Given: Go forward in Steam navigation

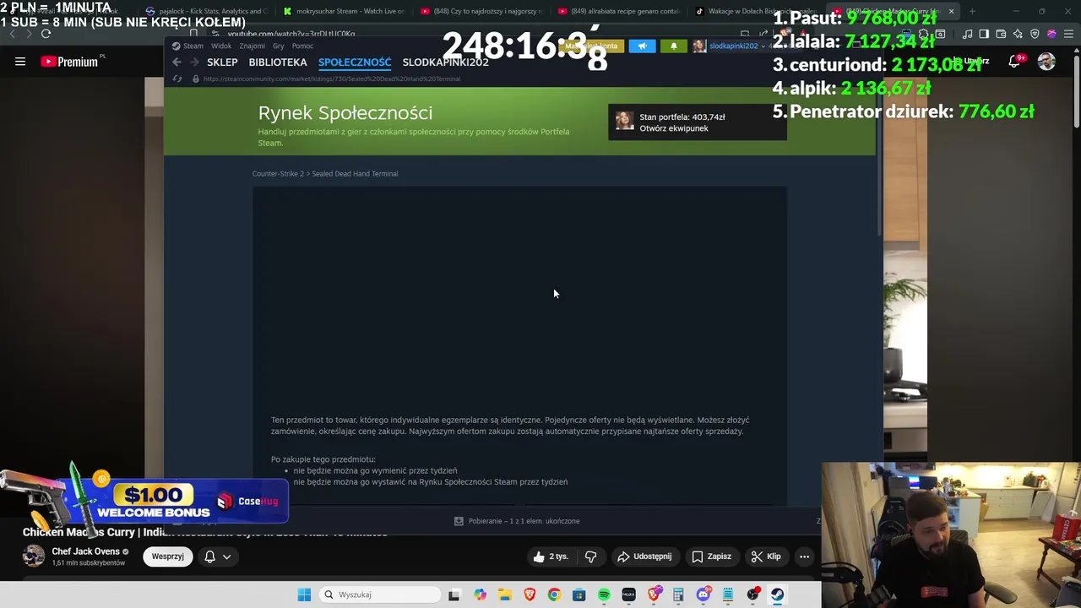Looking at the screenshot, I should pyautogui.click(x=194, y=62).
